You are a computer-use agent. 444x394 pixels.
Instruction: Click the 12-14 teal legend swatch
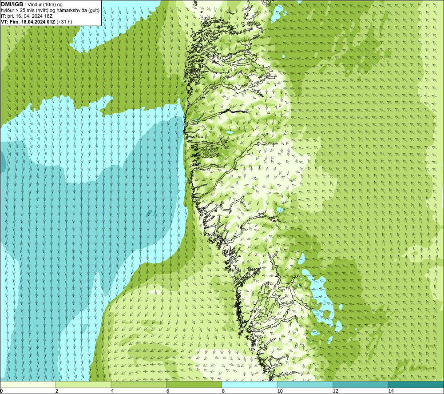(x=361, y=385)
